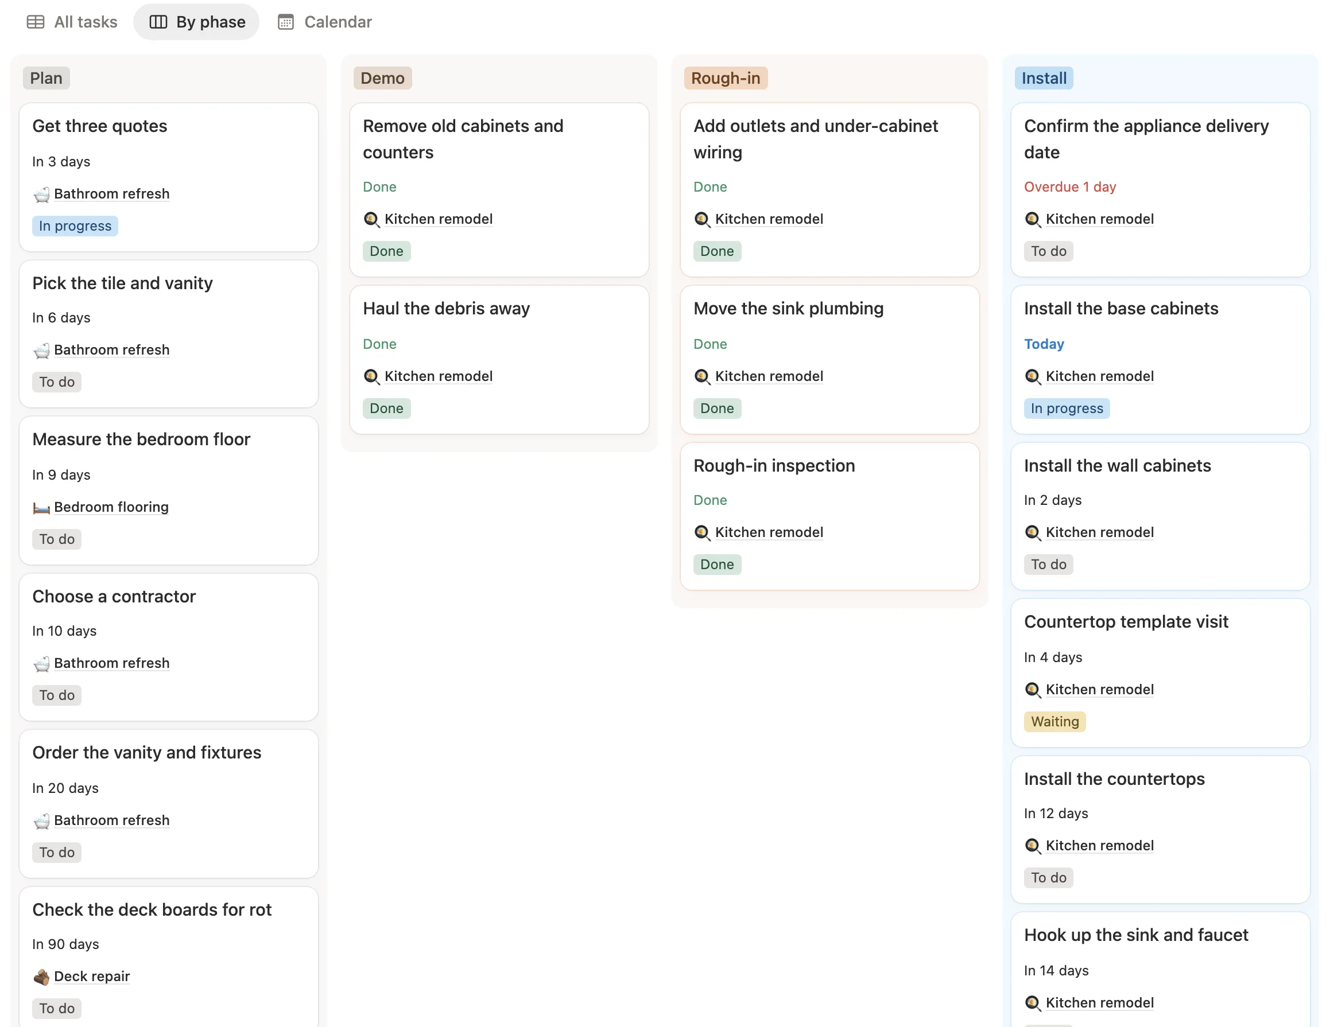Switch to the All tasks tab
Image resolution: width=1326 pixels, height=1027 pixels.
72,22
